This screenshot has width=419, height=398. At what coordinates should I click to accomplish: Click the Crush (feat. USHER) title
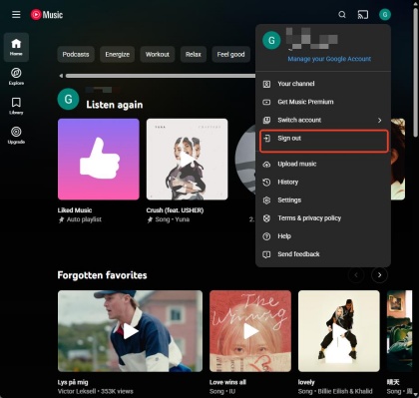[175, 210]
